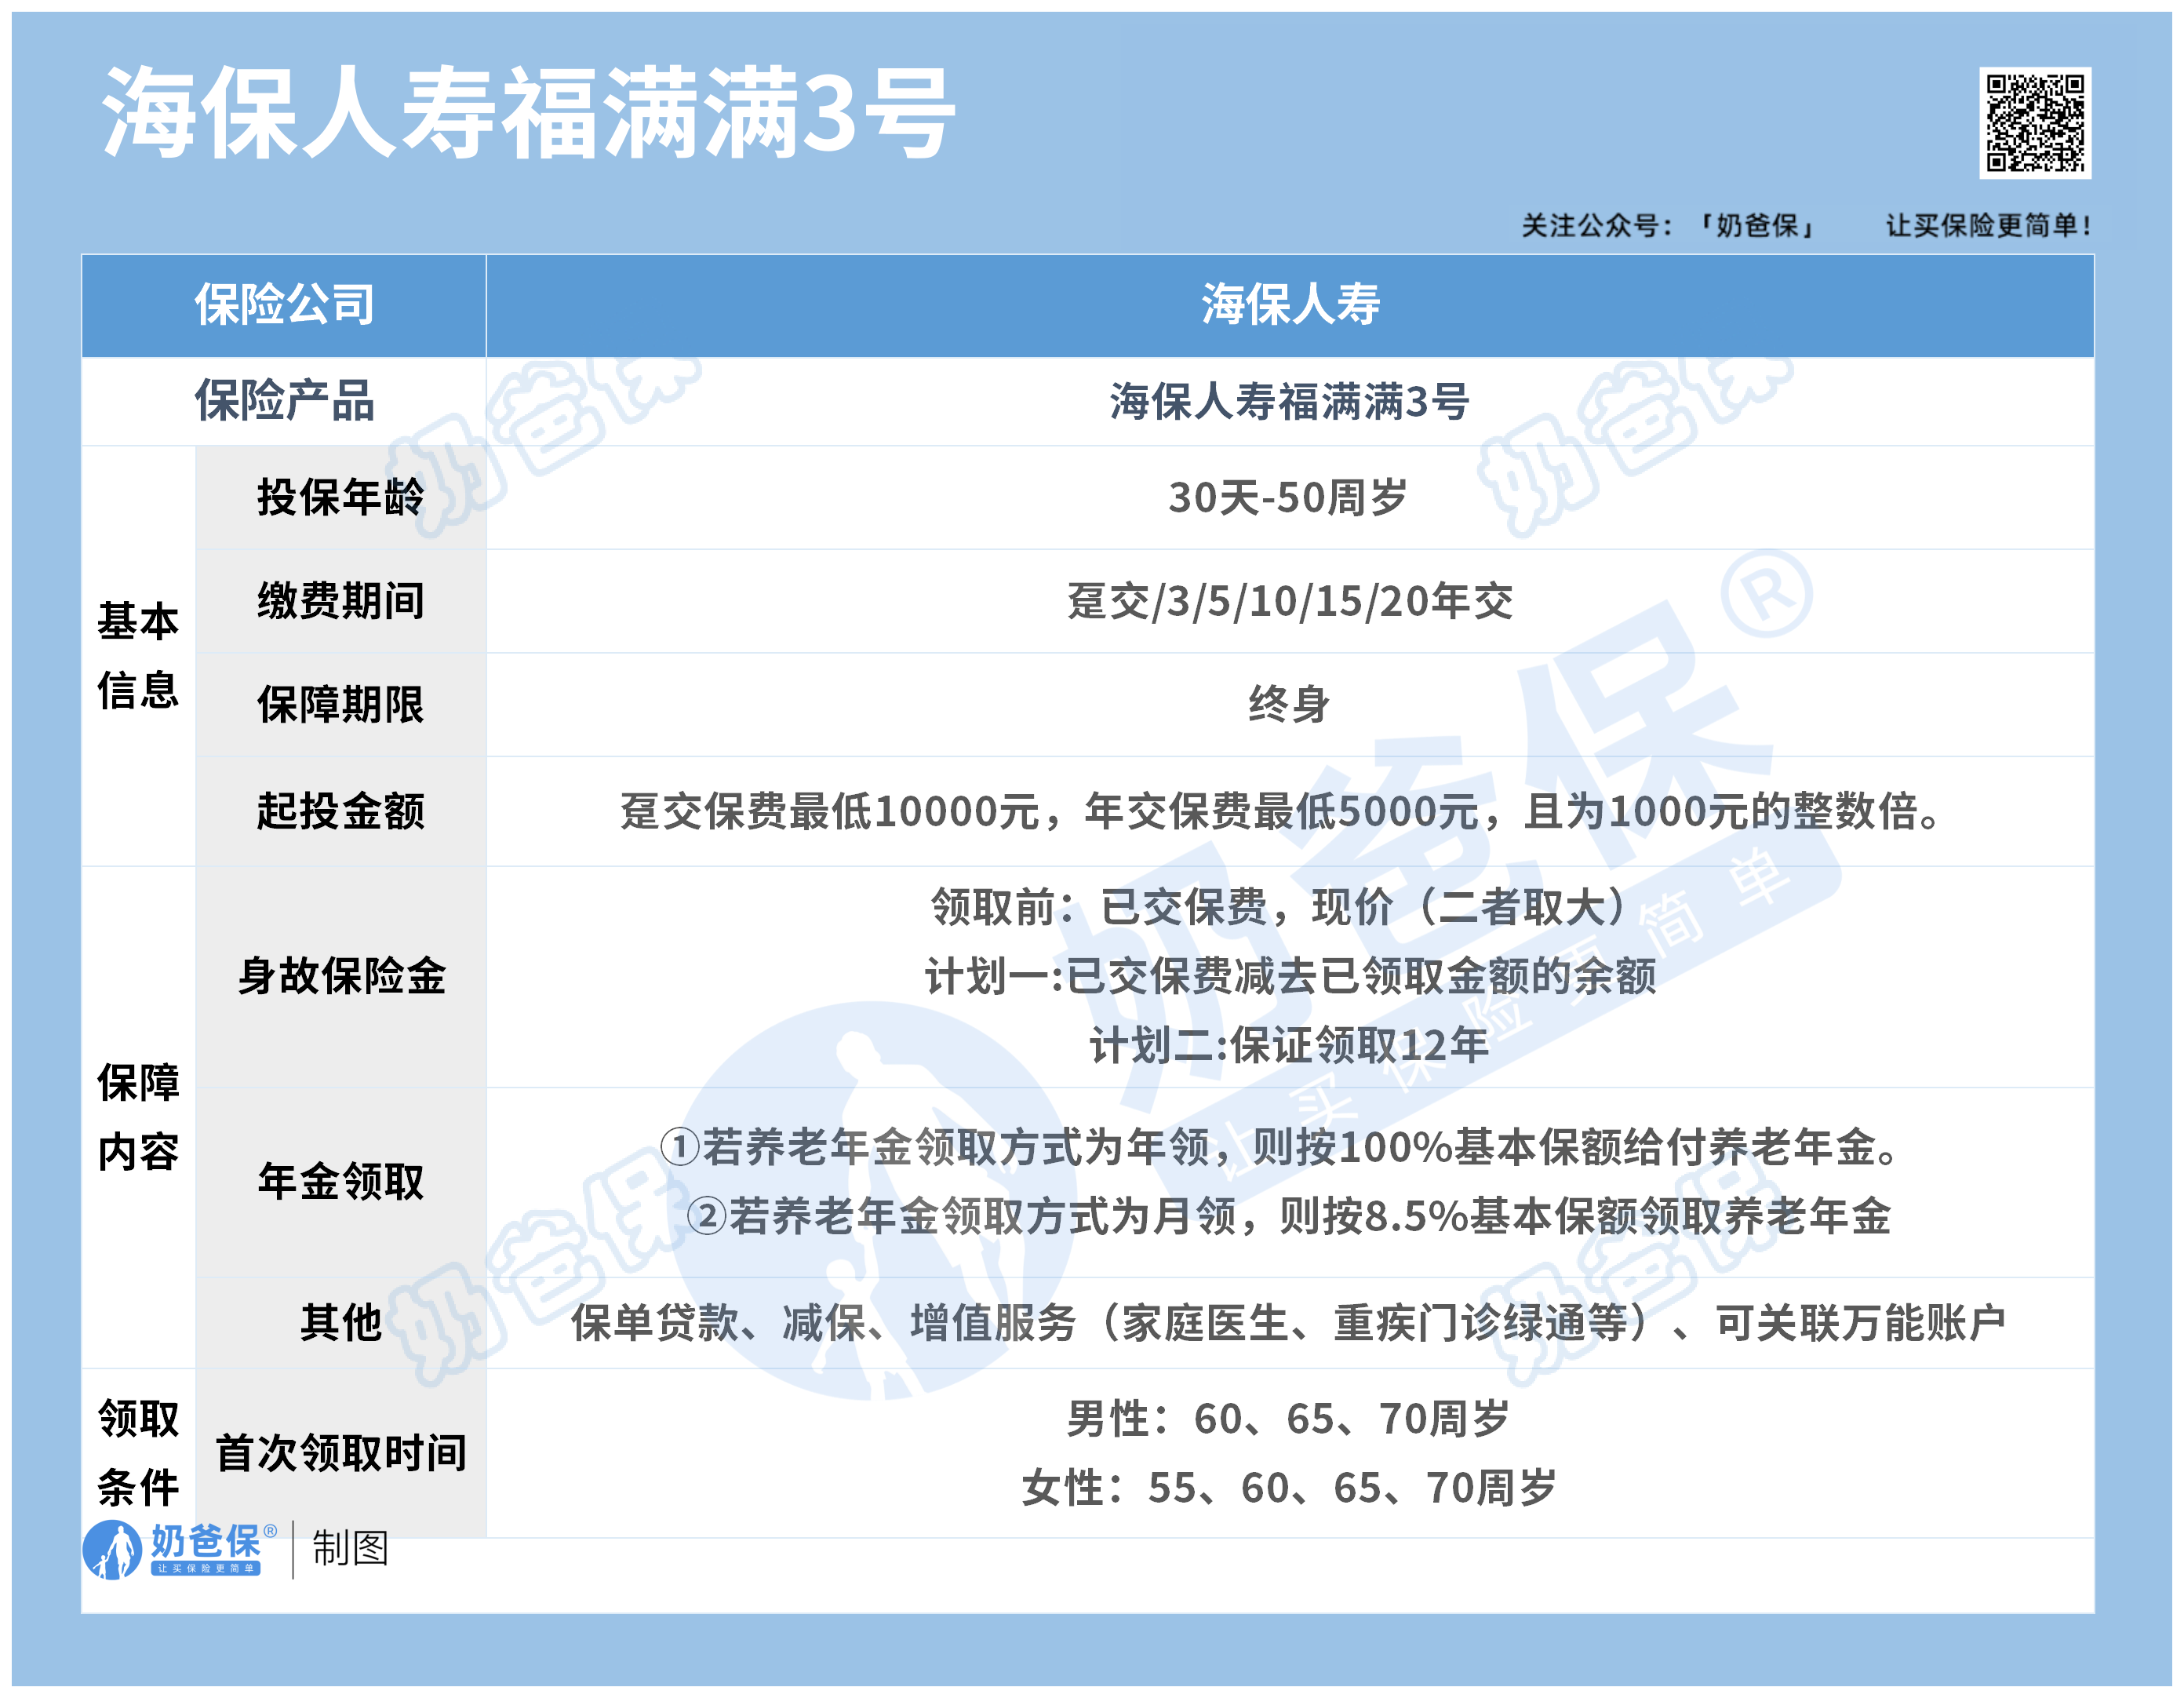Click the 制图 text beside the logo
The width and height of the screenshot is (2184, 1698).
coord(350,1548)
